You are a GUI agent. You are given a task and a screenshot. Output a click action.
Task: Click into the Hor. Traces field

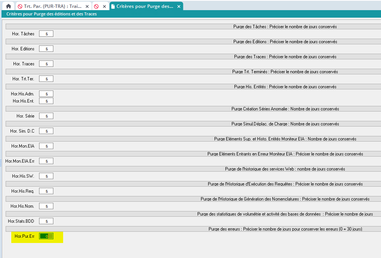[x=46, y=64]
